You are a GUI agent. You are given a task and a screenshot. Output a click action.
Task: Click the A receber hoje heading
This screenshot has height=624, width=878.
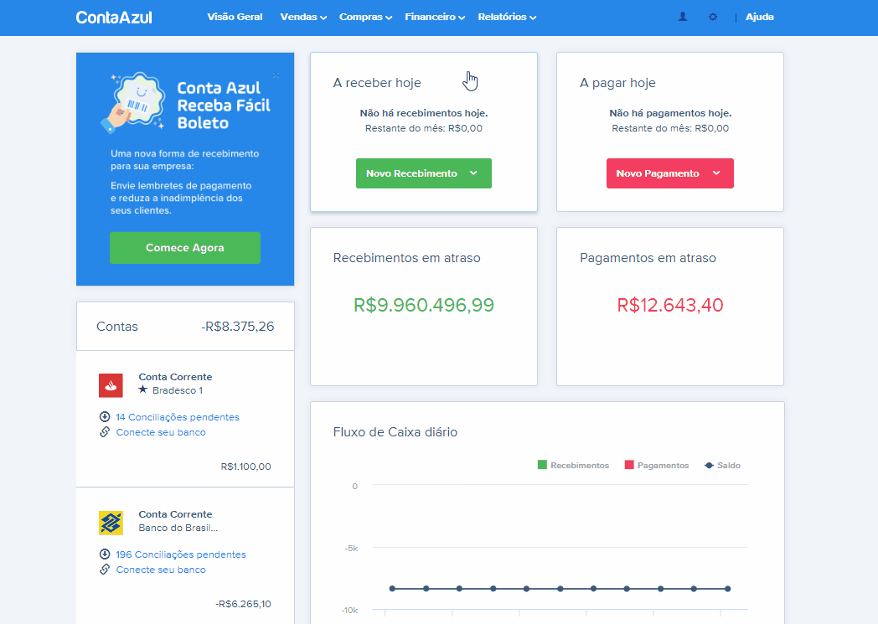pyautogui.click(x=377, y=83)
